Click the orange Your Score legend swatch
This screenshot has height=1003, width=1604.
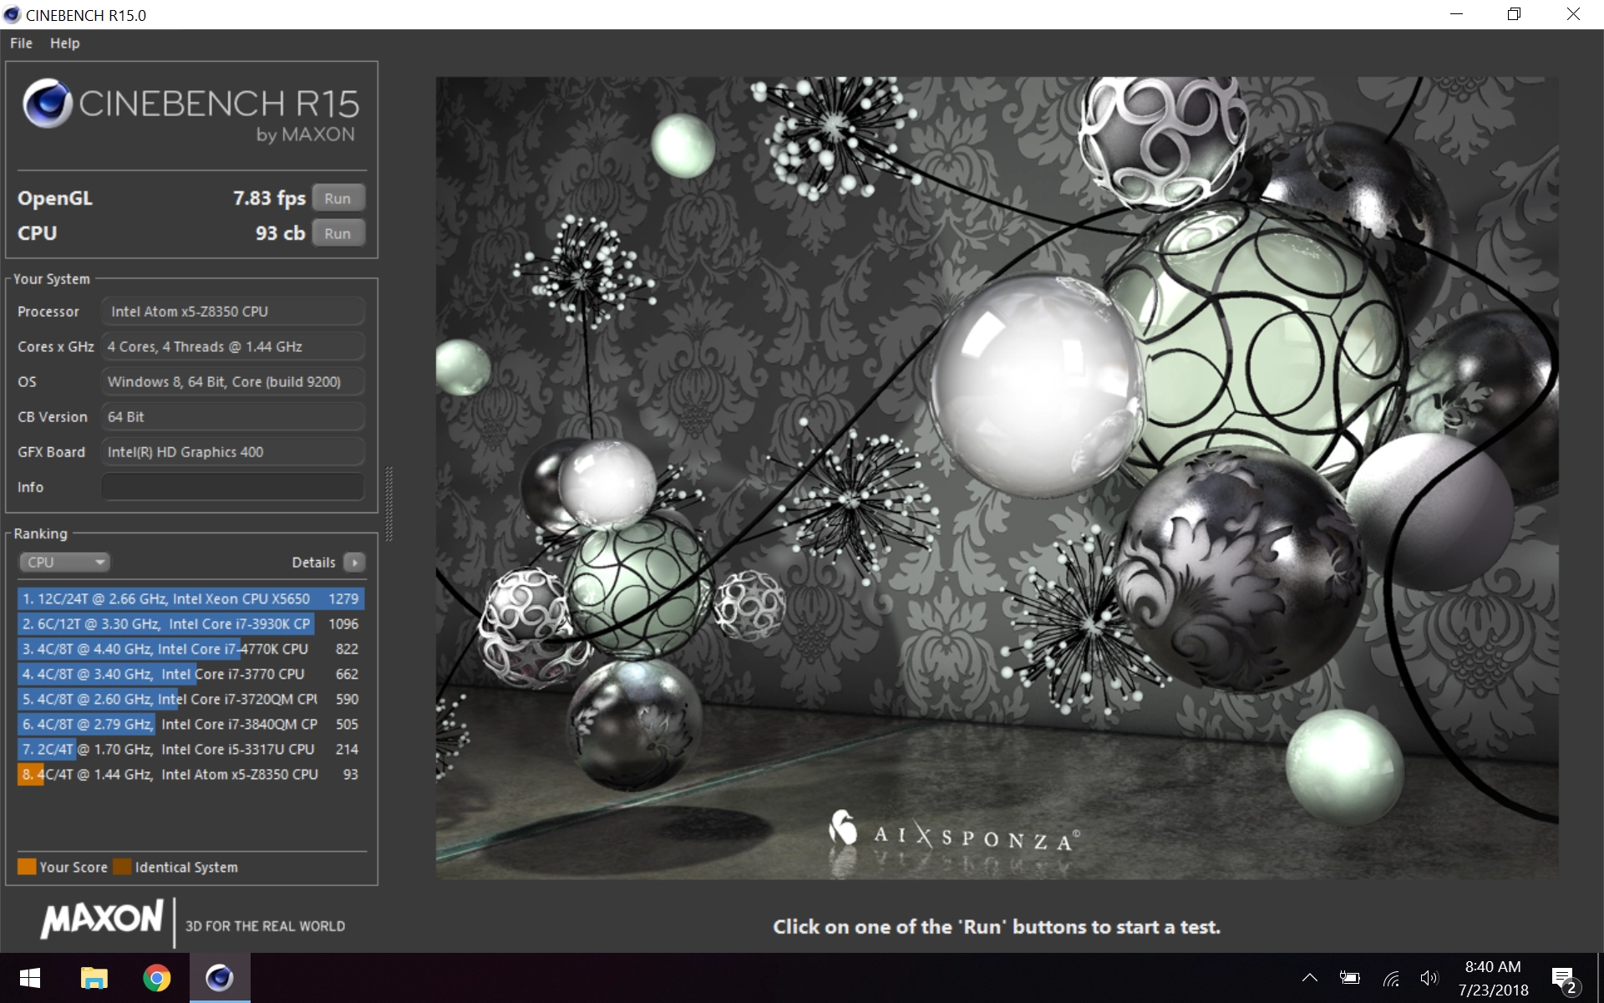point(27,866)
